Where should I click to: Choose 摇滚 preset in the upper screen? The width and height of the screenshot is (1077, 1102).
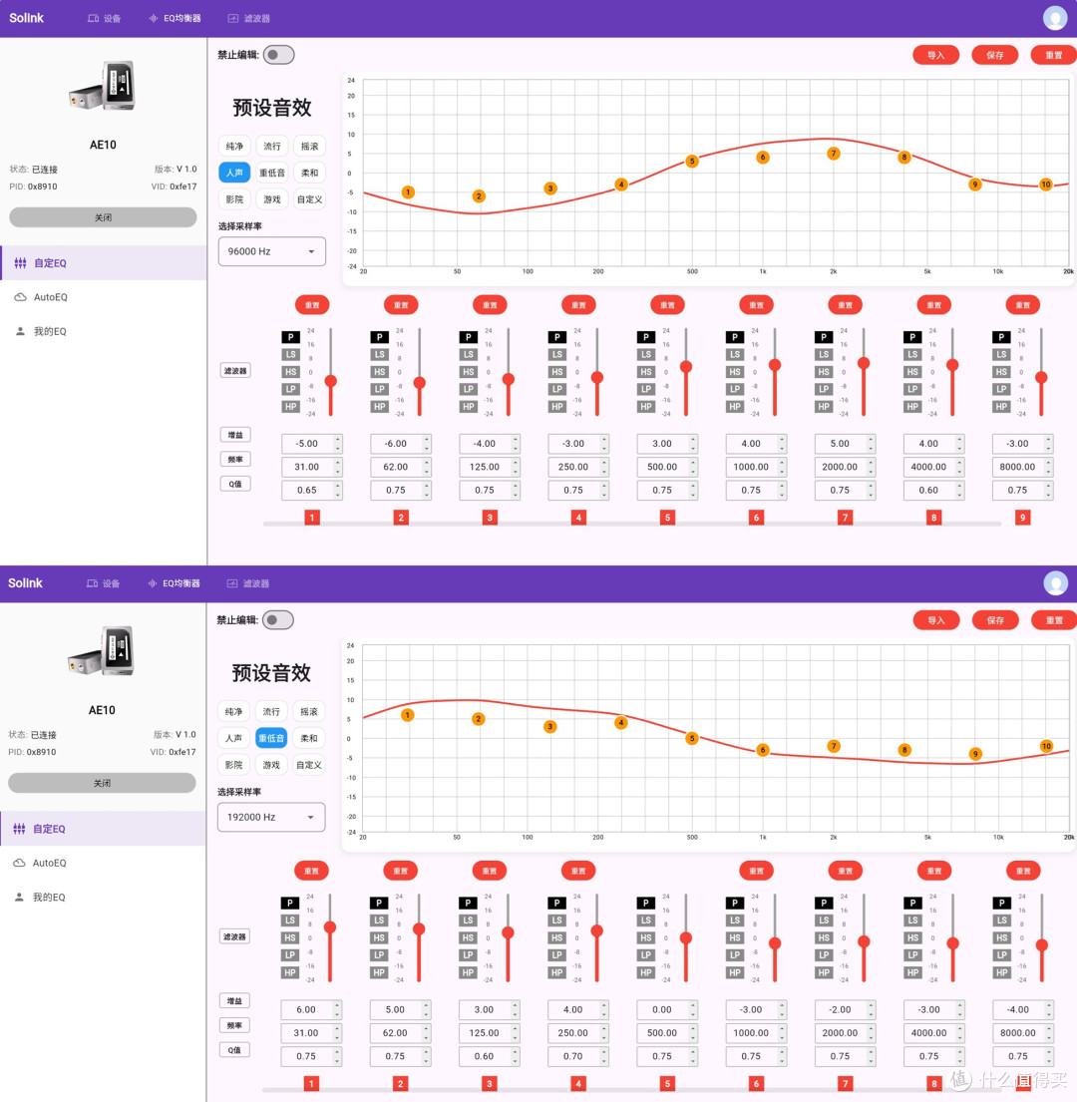coord(309,147)
